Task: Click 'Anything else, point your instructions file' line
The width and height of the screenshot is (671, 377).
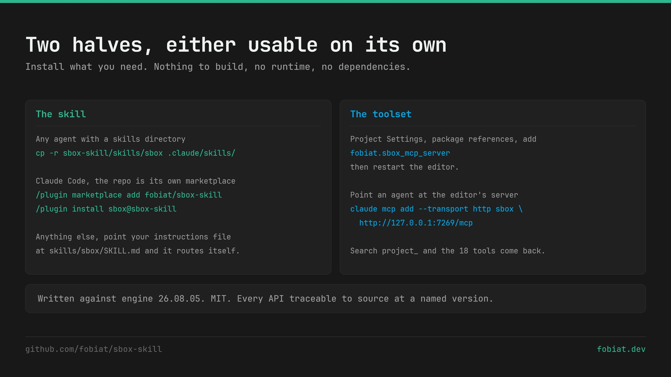Action: pyautogui.click(x=133, y=237)
